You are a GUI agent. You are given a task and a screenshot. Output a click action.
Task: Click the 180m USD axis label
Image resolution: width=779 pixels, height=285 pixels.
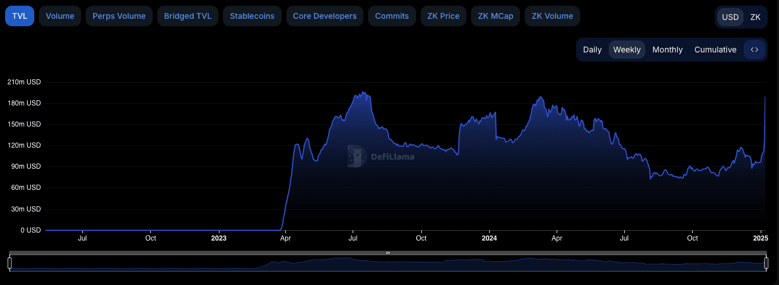pos(24,103)
